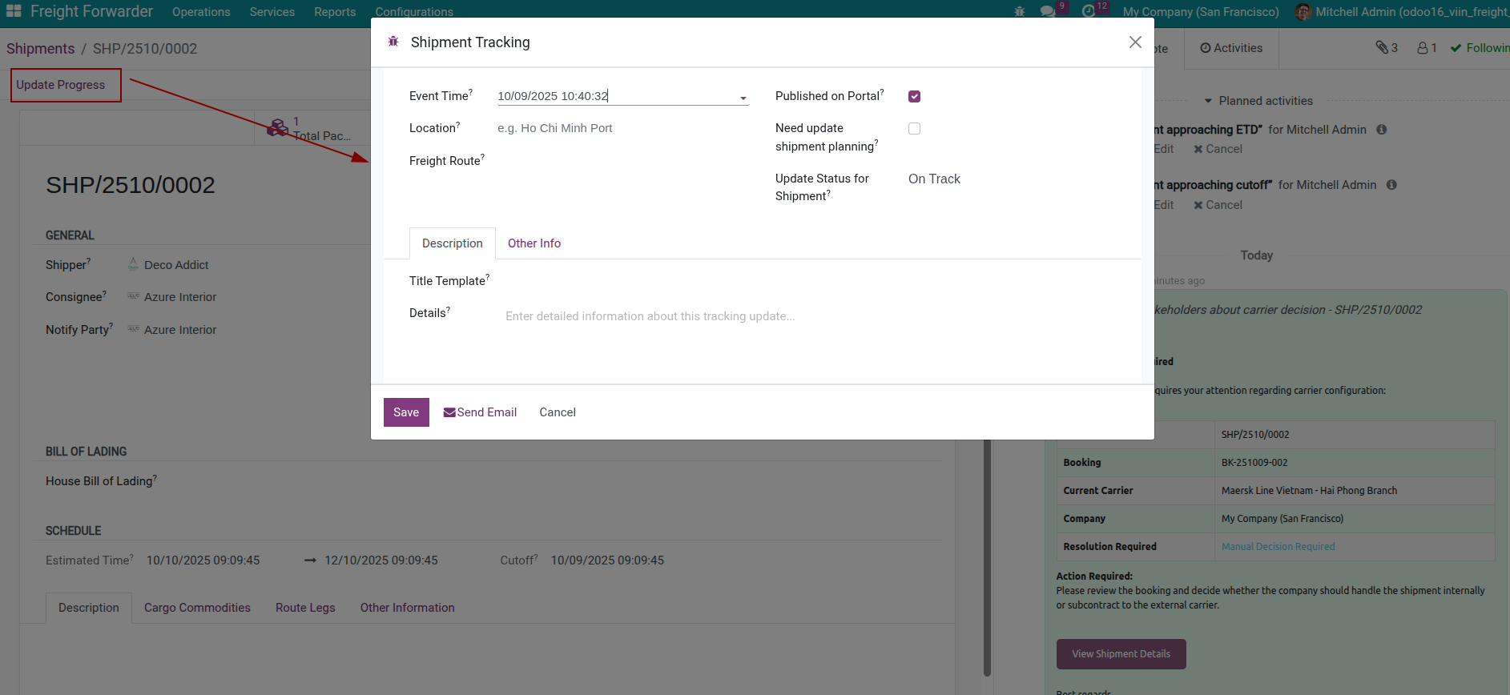Close the Shipment Tracking dialog
This screenshot has width=1510, height=695.
point(1135,42)
